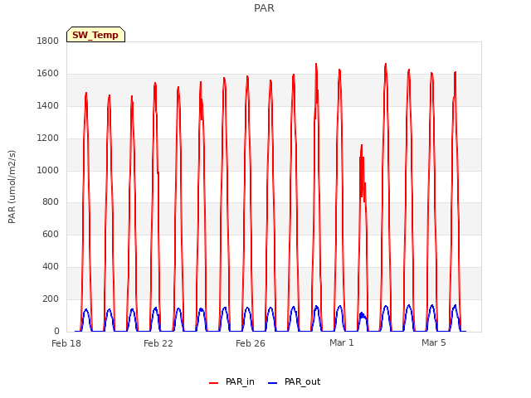Click the Feb 26 x-axis label
531x398 pixels.
tap(251, 343)
